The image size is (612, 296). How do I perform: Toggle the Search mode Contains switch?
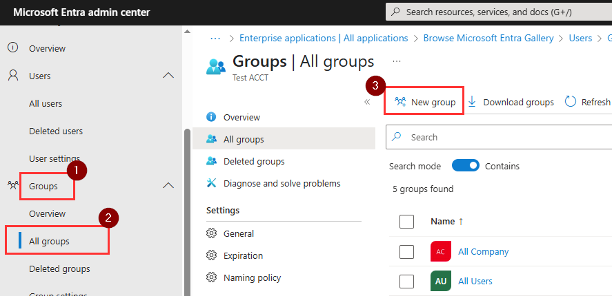(465, 165)
